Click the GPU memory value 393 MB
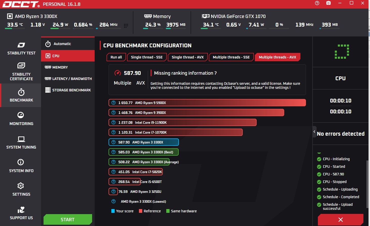The height and width of the screenshot is (226, 370). click(330, 25)
